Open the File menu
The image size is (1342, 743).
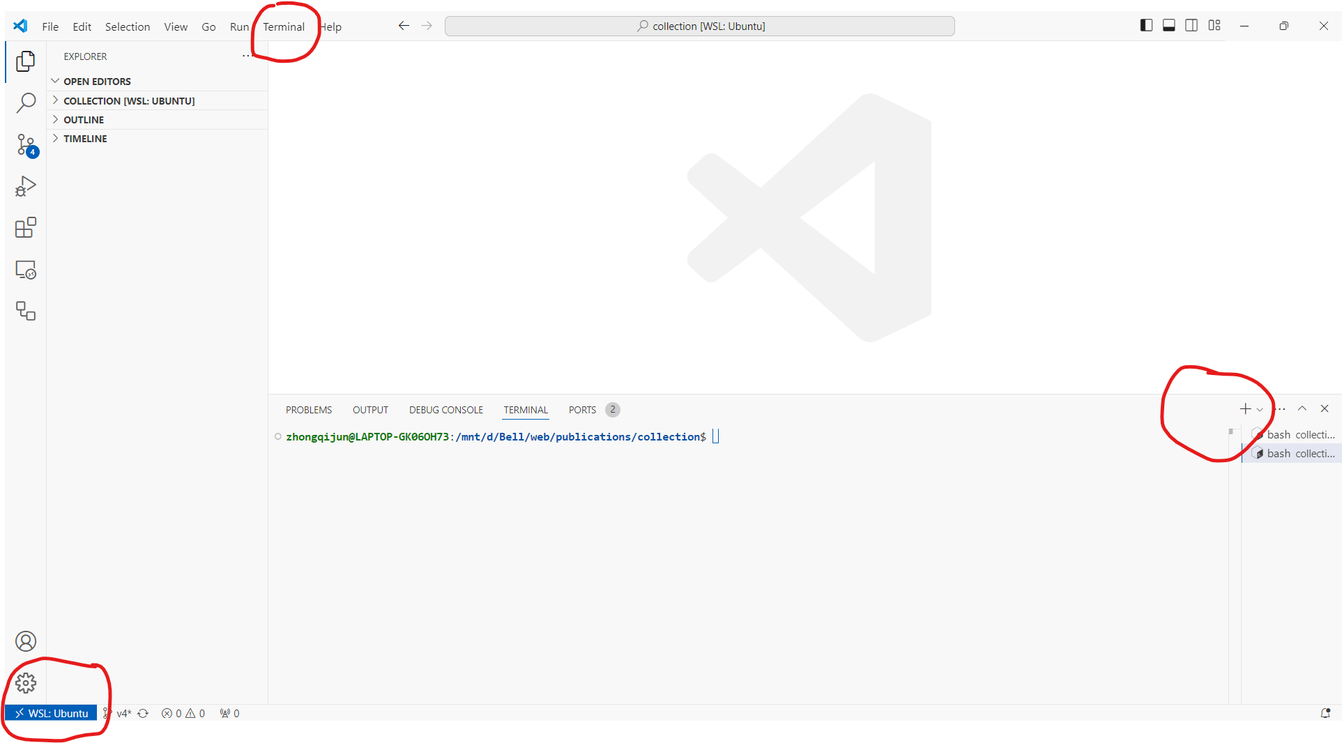tap(50, 26)
